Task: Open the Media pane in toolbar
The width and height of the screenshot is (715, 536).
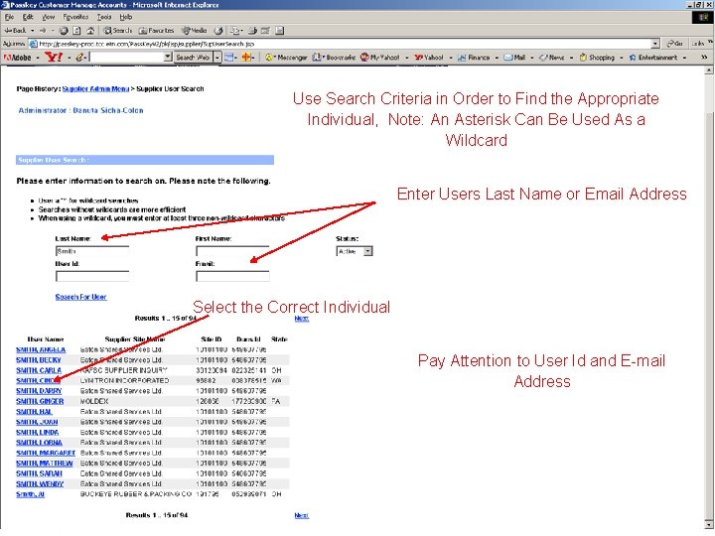Action: pos(195,31)
